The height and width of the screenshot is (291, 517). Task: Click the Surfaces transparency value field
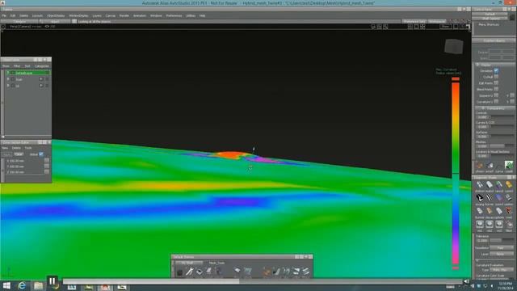coord(482,137)
